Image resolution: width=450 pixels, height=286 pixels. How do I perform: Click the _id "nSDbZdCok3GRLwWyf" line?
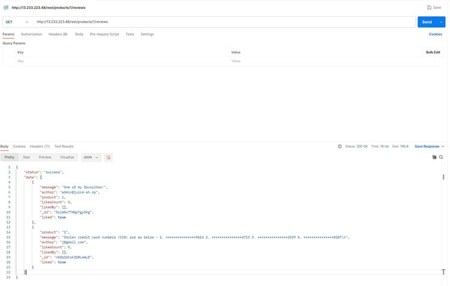coord(67,257)
